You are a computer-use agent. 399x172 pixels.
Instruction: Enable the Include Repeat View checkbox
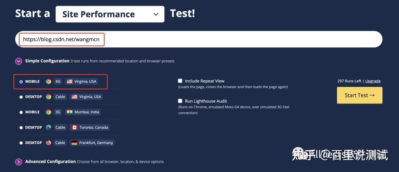tap(180, 81)
